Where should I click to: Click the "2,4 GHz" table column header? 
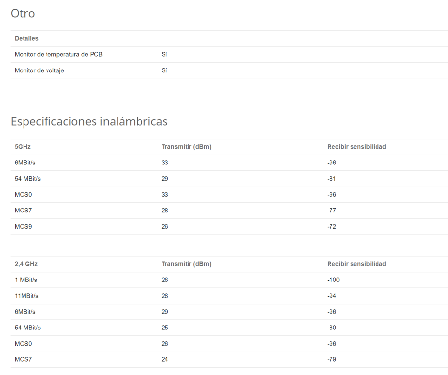coord(26,264)
